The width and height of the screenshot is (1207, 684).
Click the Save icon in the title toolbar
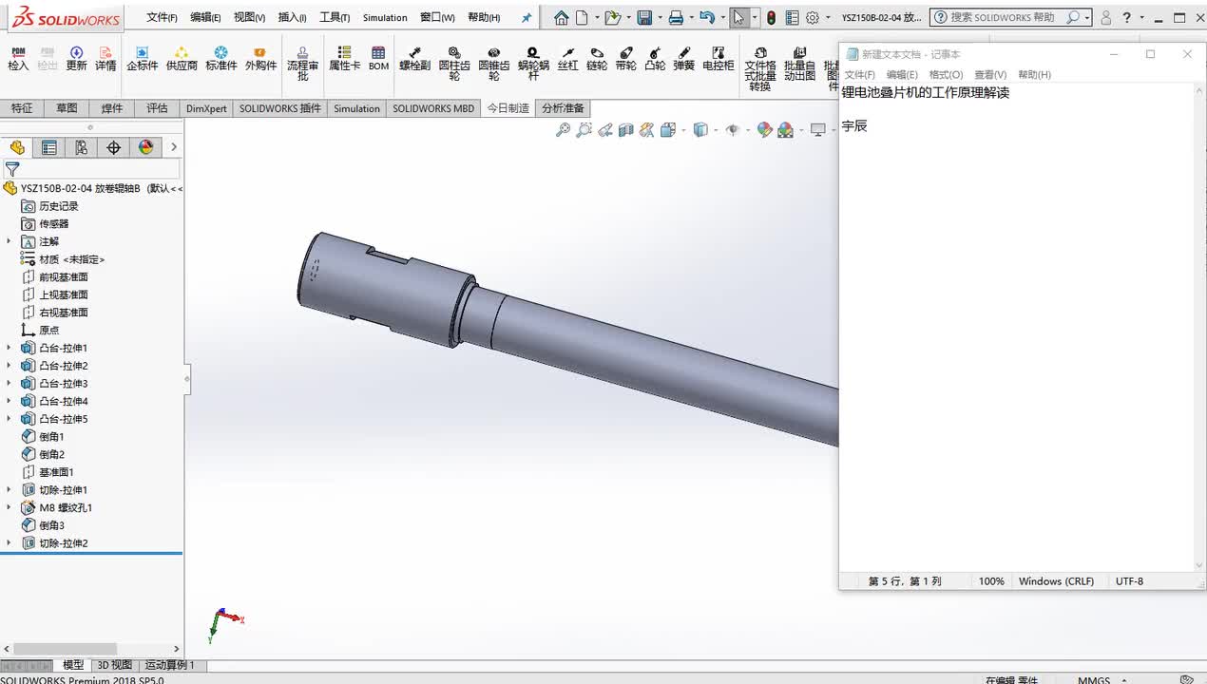click(x=644, y=17)
